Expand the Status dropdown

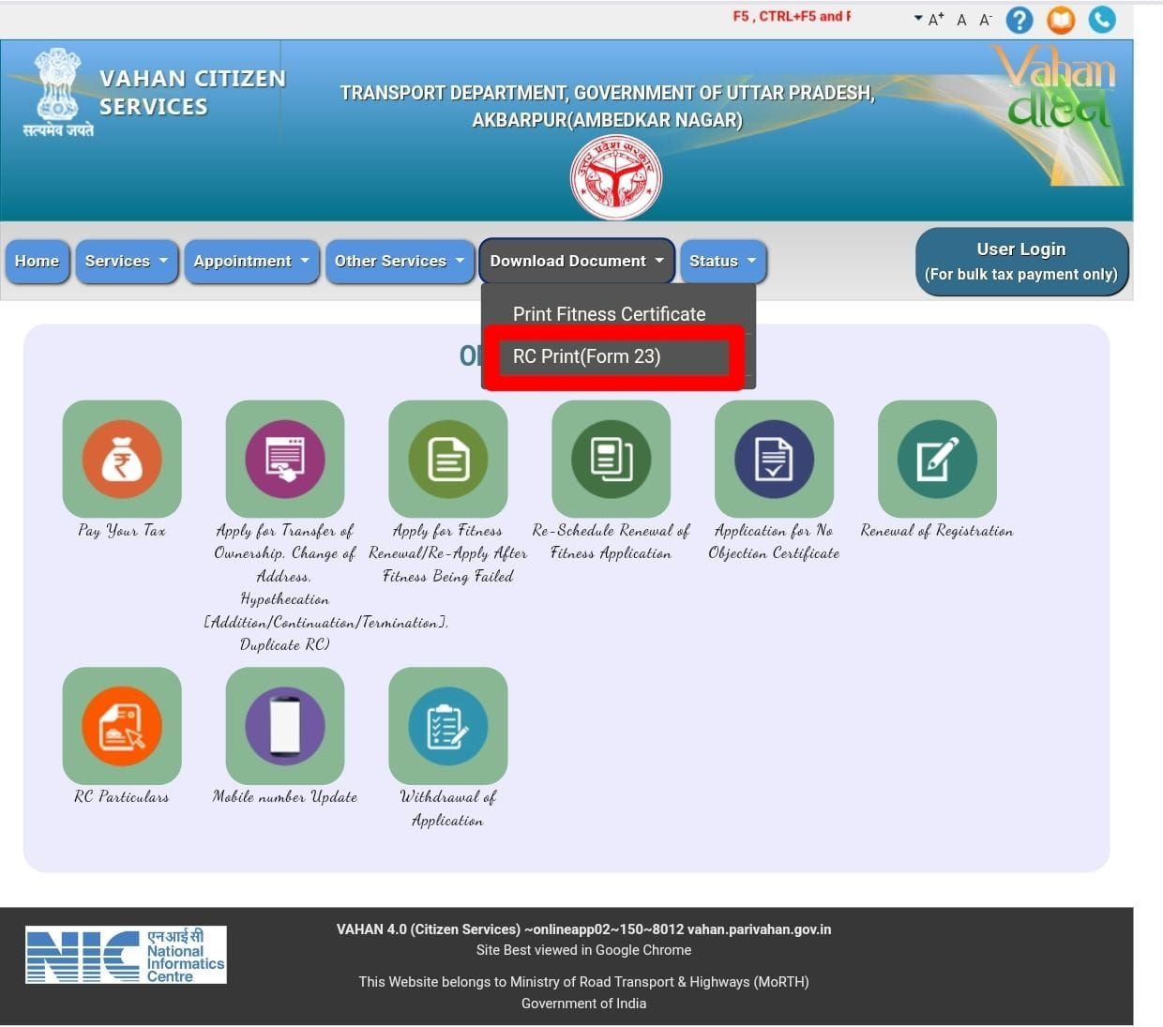click(x=722, y=262)
